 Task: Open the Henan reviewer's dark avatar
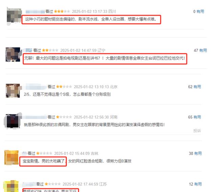(x=13, y=121)
